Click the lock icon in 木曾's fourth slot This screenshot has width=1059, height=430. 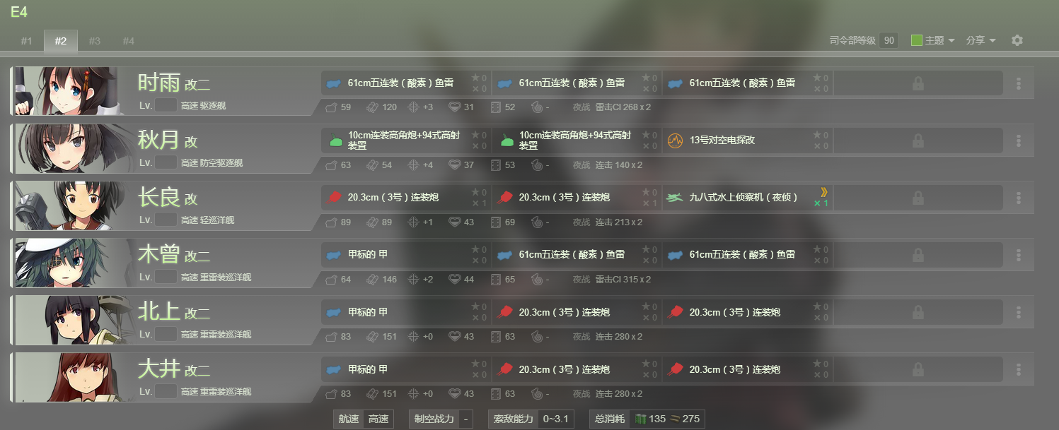pos(918,255)
